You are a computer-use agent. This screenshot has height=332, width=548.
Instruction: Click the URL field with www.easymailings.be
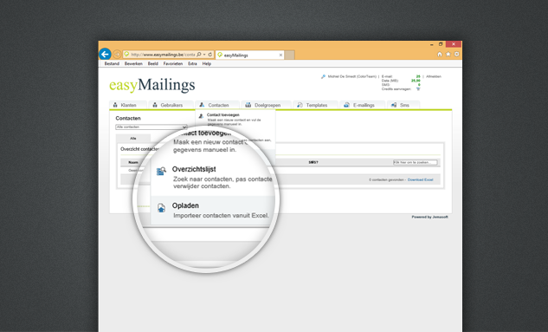[163, 55]
